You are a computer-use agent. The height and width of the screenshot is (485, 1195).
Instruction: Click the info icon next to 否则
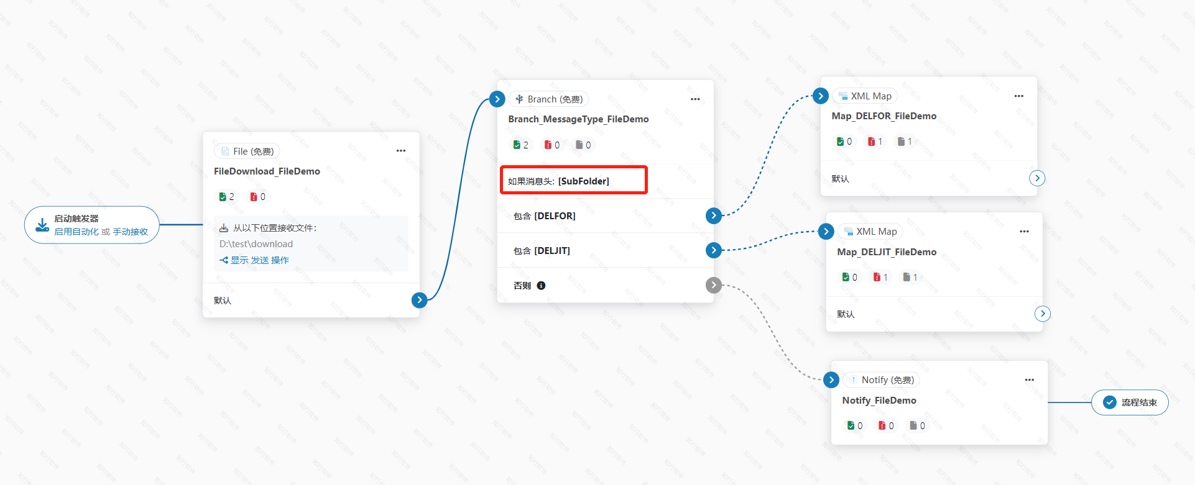tap(541, 286)
